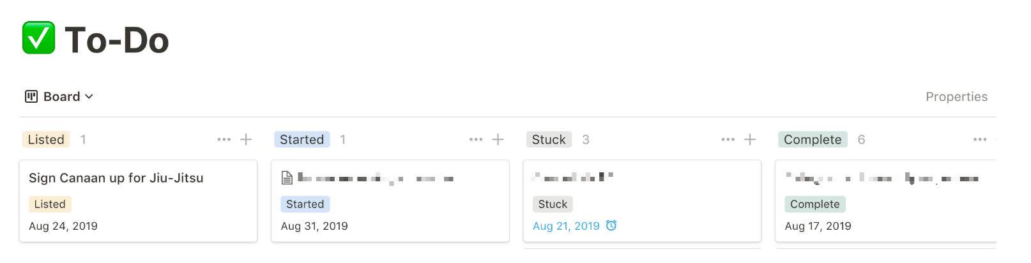The height and width of the screenshot is (263, 1031).
Task: Add a new card to Started column
Action: (498, 139)
